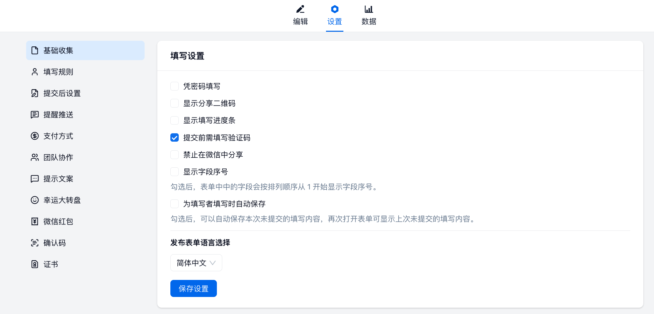This screenshot has width=654, height=314.
Task: Open the 证书 sidebar item
Action: [x=51, y=264]
